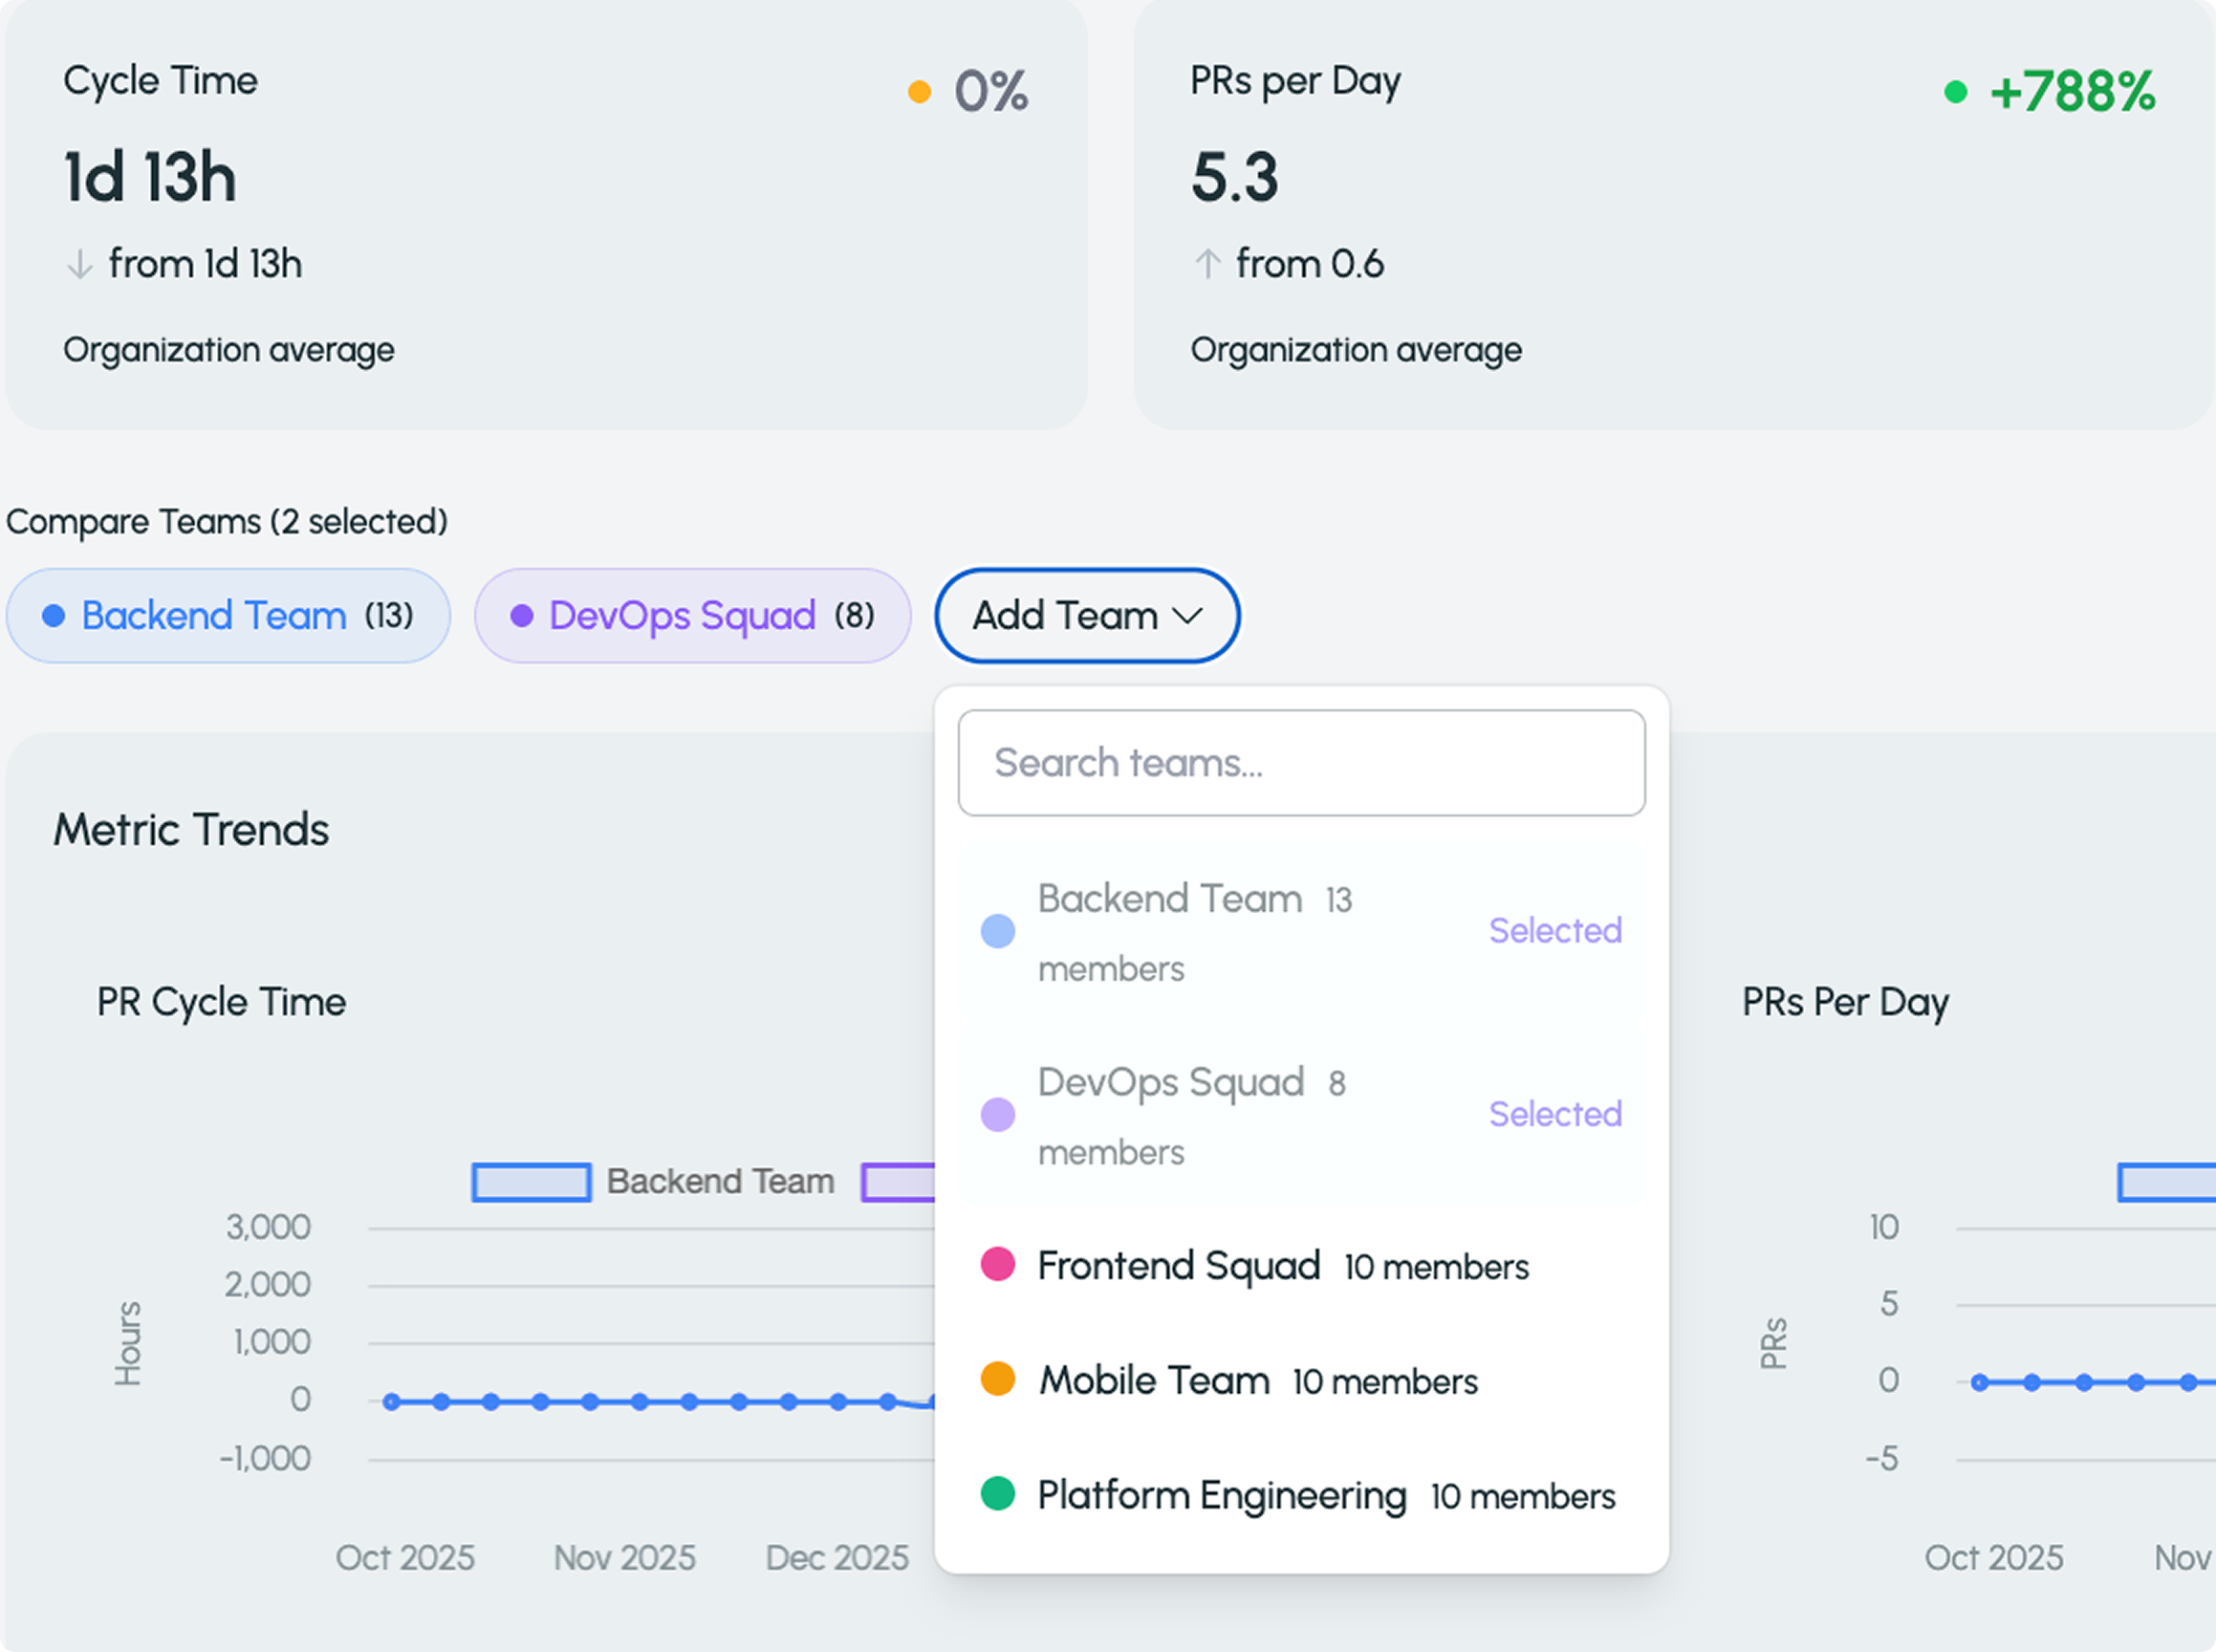Remove the Backend Team chip from the comparison
2216x1652 pixels.
[228, 615]
